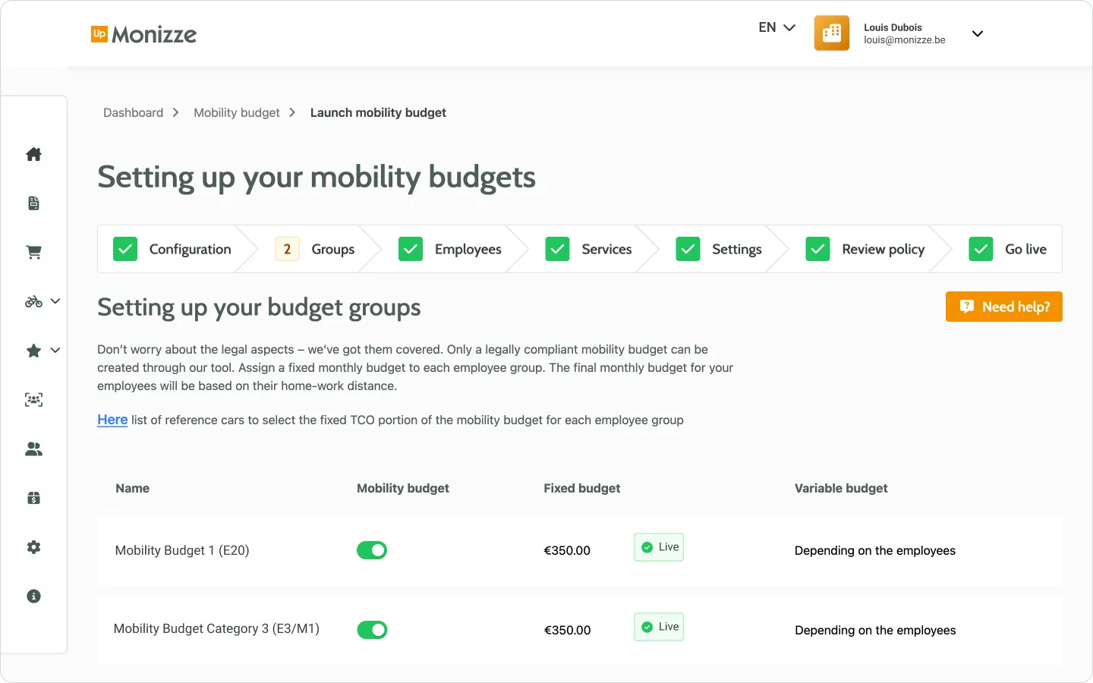Open the money box benefits icon
1093x683 pixels.
(33, 498)
